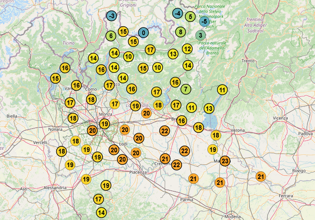Click the Alessandria city label
This screenshot has width=315, height=220.
point(55,187)
